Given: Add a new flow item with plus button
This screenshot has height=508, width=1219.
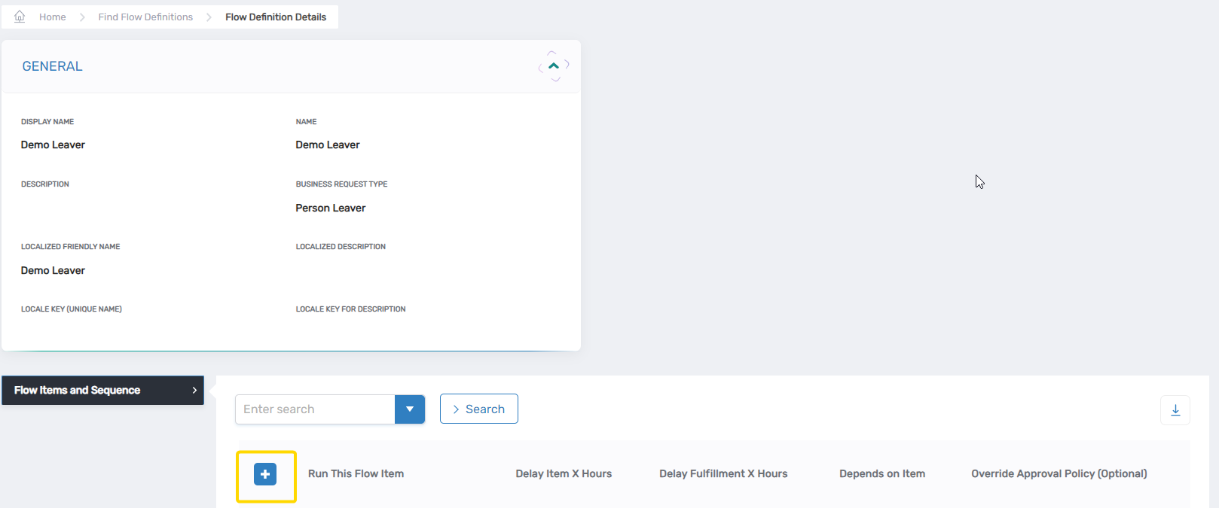Looking at the screenshot, I should tap(265, 474).
